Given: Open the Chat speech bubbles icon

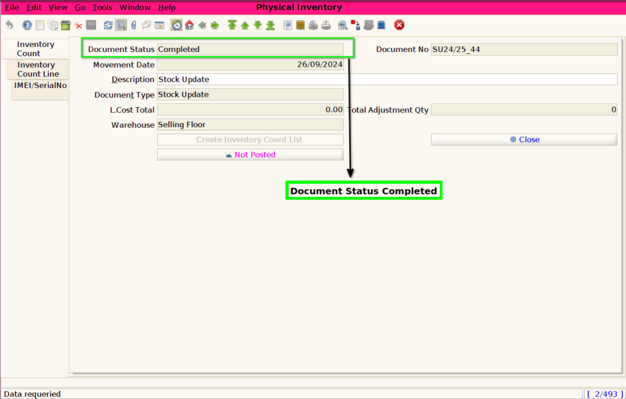Looking at the screenshot, I should click(x=147, y=25).
